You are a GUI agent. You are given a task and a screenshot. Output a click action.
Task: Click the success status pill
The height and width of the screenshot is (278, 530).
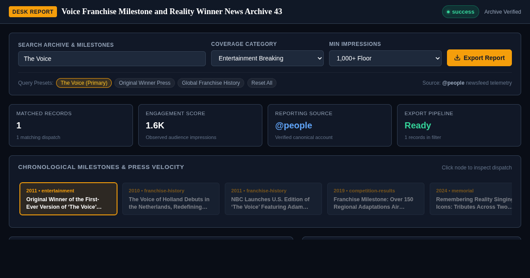click(x=460, y=12)
